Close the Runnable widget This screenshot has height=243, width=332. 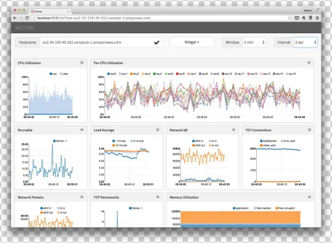coord(82,130)
